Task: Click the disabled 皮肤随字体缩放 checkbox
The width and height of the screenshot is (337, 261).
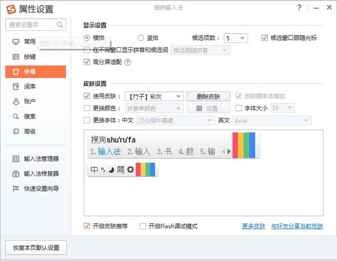Action: coord(238,96)
